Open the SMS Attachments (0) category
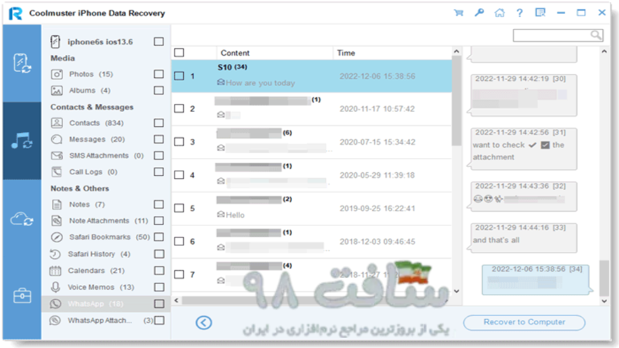 click(106, 155)
